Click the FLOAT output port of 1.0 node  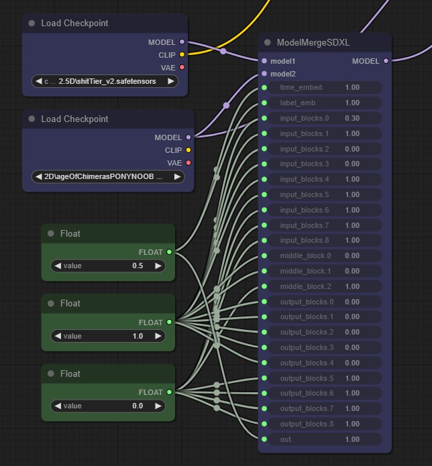click(x=169, y=322)
